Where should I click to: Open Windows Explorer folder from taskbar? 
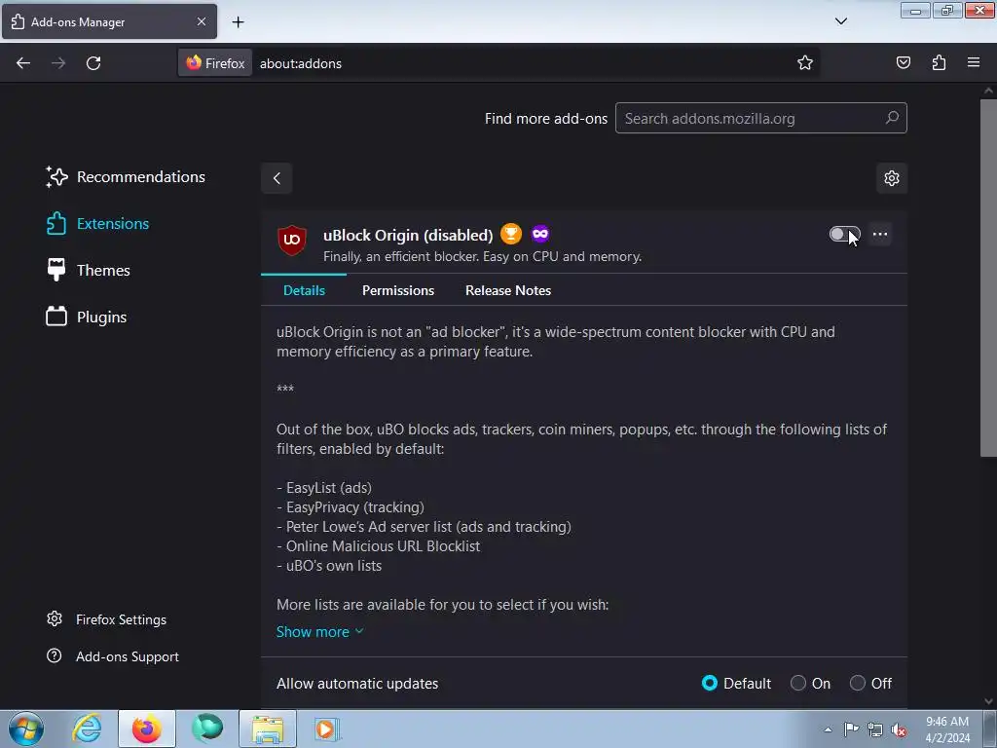pos(268,729)
